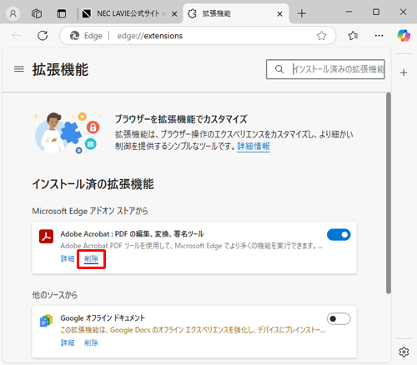The width and height of the screenshot is (417, 365).
Task: Reload the page with refresh icon
Action: tap(43, 36)
